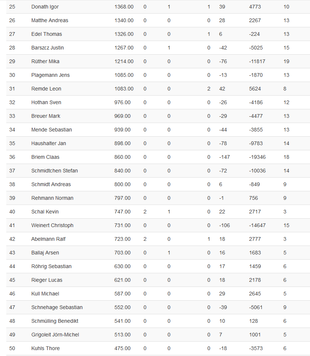Open Matthe Andreas player entry

[50, 20]
